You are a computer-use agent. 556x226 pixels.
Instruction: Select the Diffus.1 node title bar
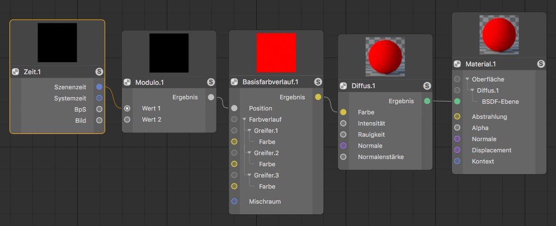(x=385, y=86)
